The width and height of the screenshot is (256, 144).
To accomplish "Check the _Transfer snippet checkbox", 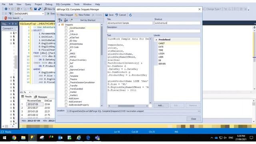I will pyautogui.click(x=66, y=86).
